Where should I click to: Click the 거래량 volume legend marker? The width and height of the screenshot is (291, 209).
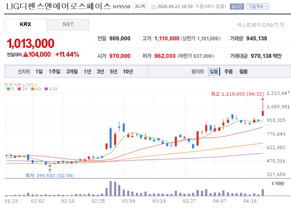click(272, 183)
